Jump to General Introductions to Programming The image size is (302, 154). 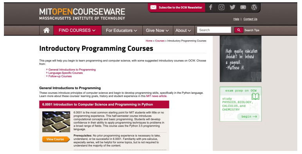pos(72,70)
